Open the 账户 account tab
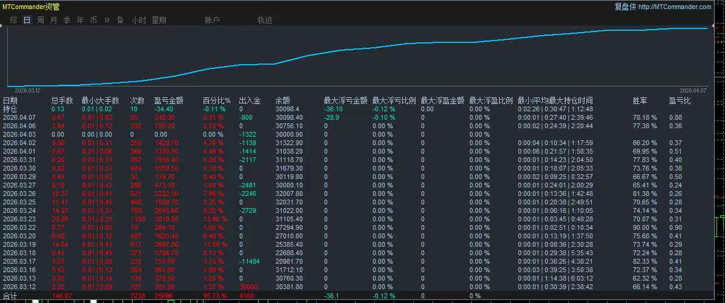 (x=212, y=21)
